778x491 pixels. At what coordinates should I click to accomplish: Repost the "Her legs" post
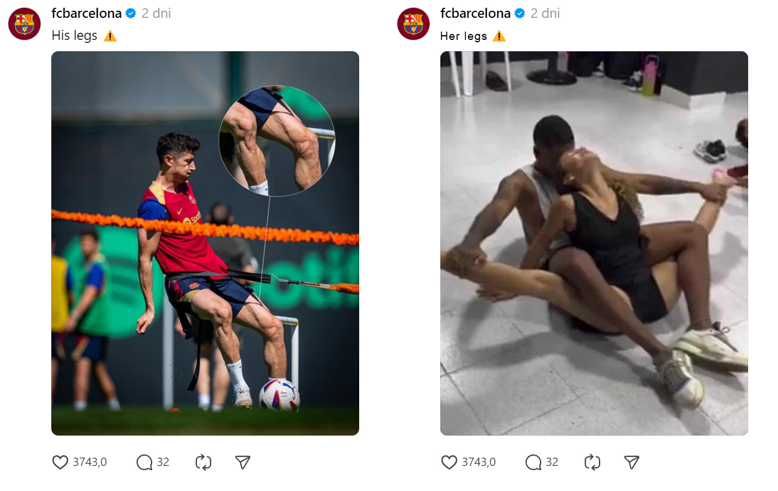point(592,462)
